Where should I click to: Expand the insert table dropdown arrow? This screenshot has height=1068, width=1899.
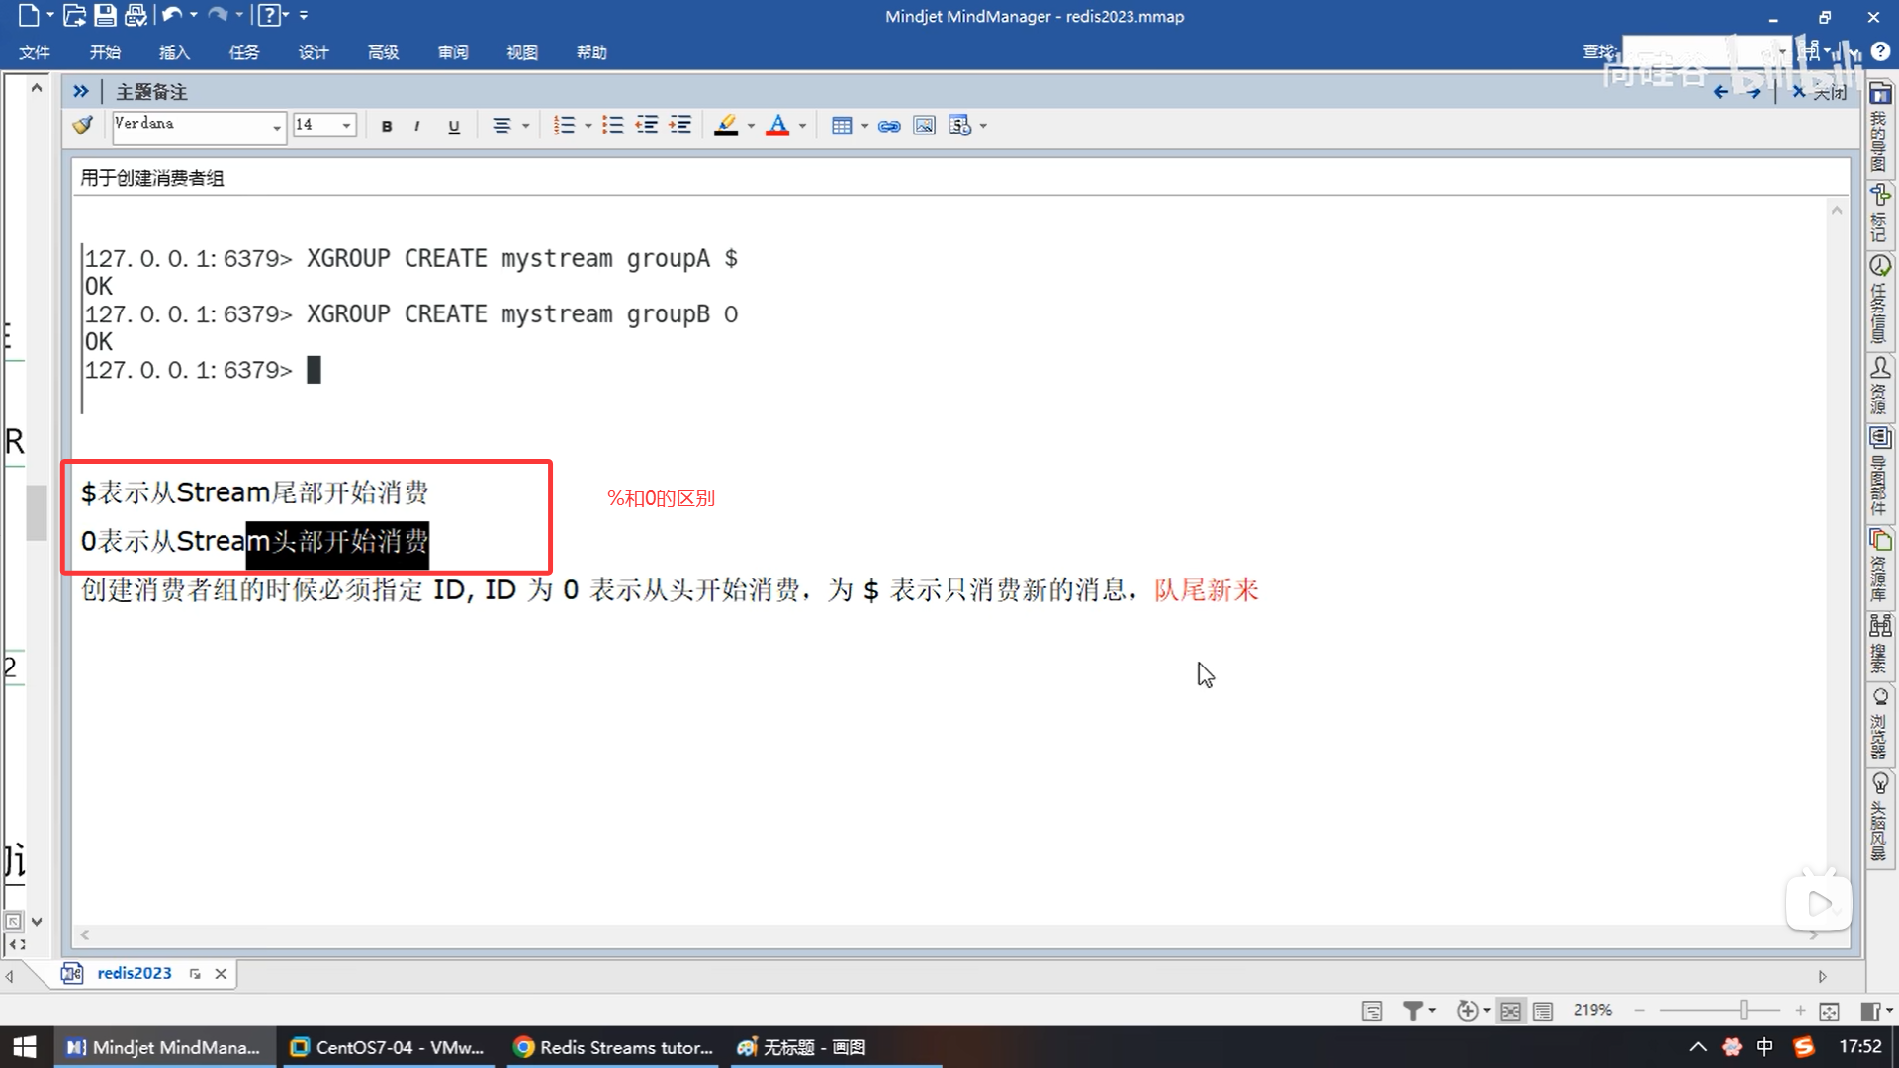(x=865, y=126)
